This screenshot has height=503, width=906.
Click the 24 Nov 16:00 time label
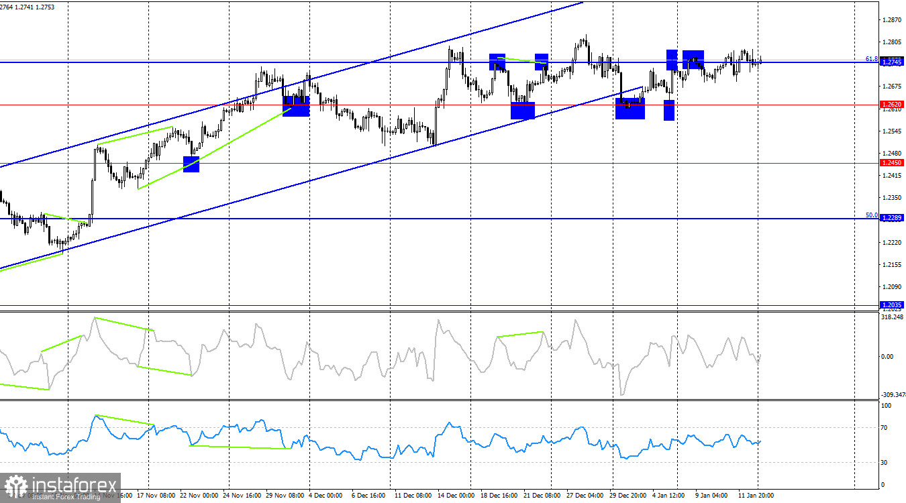[x=243, y=496]
